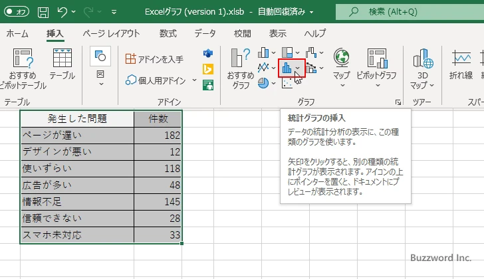Insert a line or area chart

coord(263,68)
